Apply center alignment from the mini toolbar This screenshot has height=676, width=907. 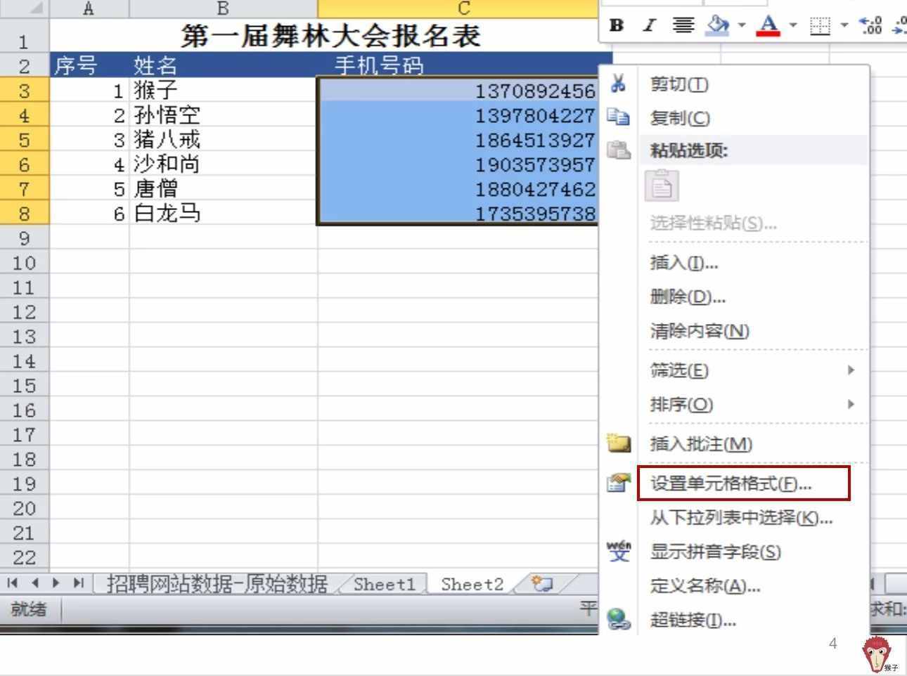click(x=683, y=25)
